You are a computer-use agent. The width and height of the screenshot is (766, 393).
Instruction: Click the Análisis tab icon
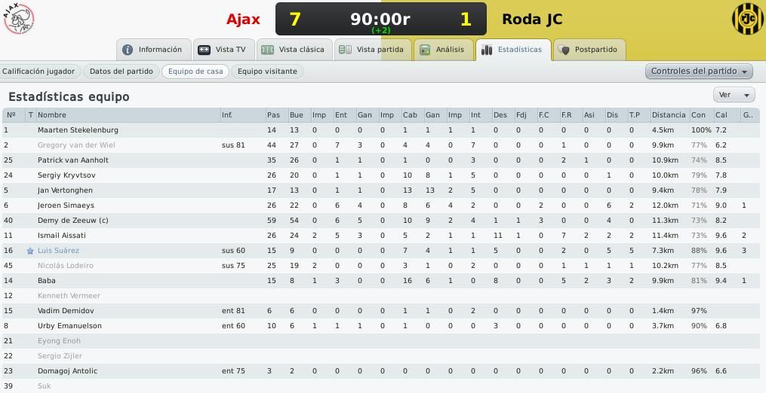pos(425,50)
